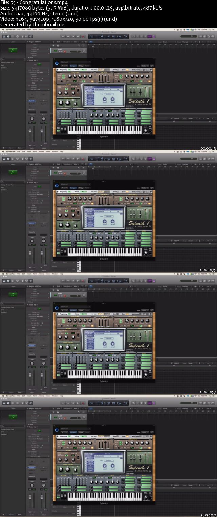217x517 pixels.
Task: Click the Copy button in the plugin header, 00:00:18 frame
Action: 81,66
